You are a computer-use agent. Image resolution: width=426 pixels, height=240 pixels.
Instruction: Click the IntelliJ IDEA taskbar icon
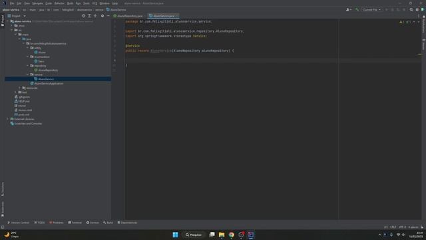click(251, 235)
